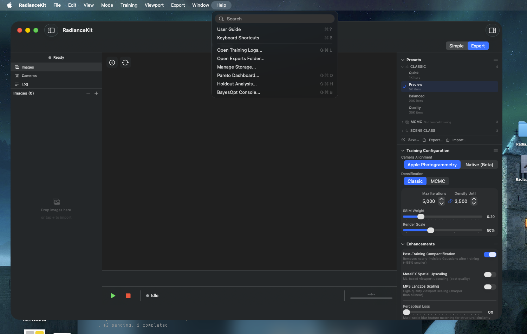Toggle the left sidebar panel icon
The width and height of the screenshot is (527, 334).
51,30
